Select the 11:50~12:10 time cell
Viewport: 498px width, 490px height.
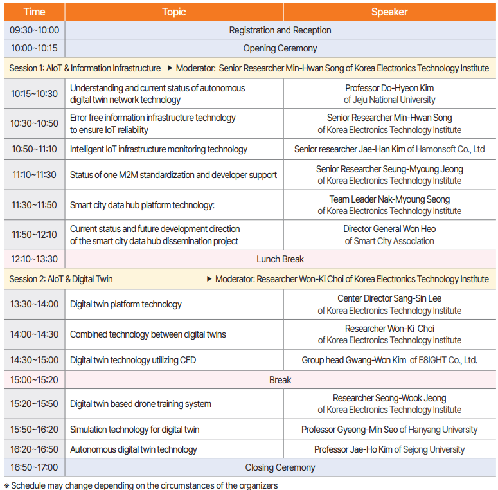[x=34, y=235]
